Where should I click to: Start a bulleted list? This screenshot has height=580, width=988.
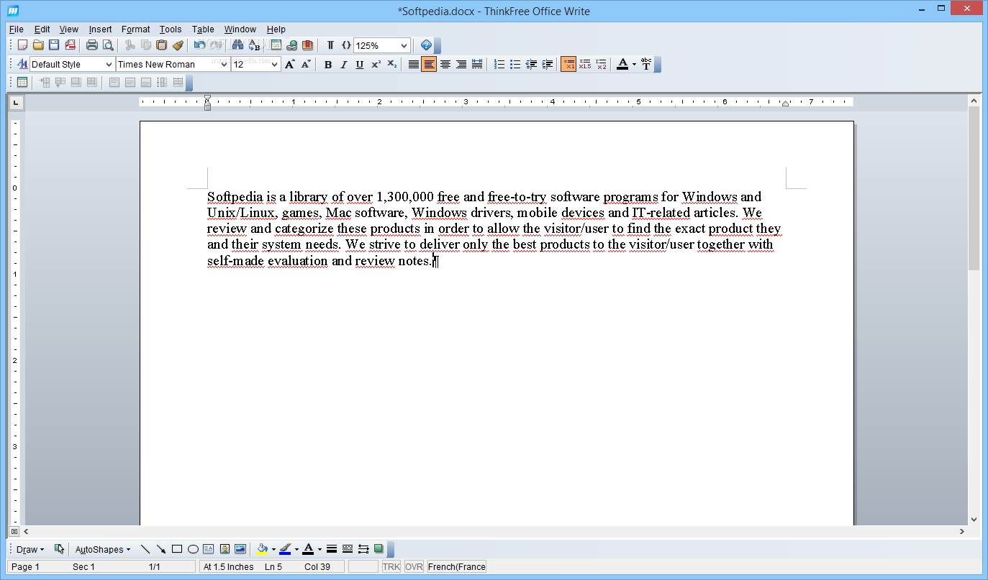515,64
